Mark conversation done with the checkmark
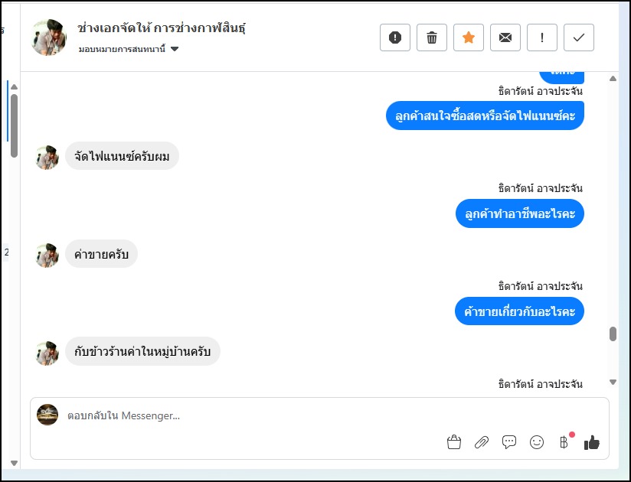631x482 pixels. coord(579,37)
